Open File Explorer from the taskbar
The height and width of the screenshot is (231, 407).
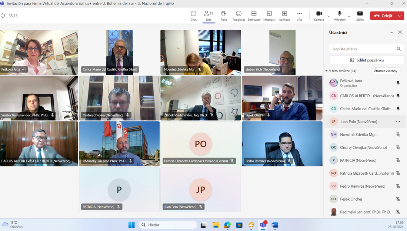point(216,225)
